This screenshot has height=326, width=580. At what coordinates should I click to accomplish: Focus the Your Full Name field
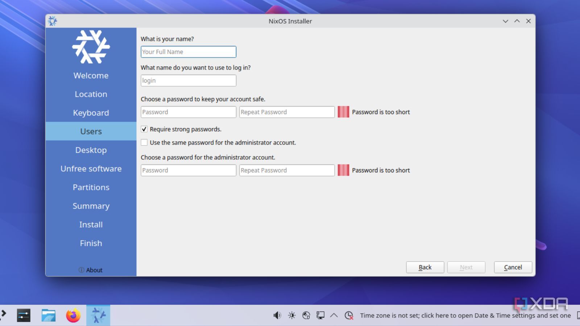tap(188, 52)
